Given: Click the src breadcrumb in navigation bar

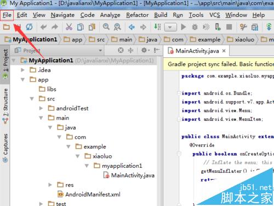Looking at the screenshot, I should (x=97, y=39).
